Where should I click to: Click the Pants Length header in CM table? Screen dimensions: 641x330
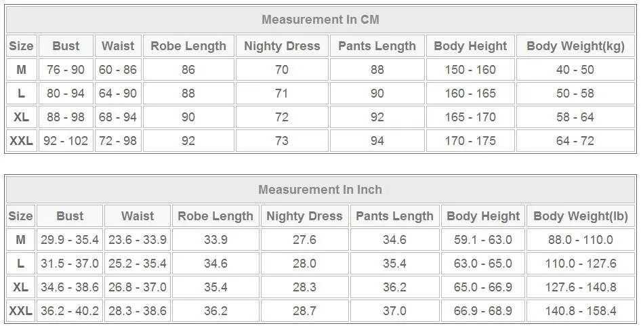(377, 46)
